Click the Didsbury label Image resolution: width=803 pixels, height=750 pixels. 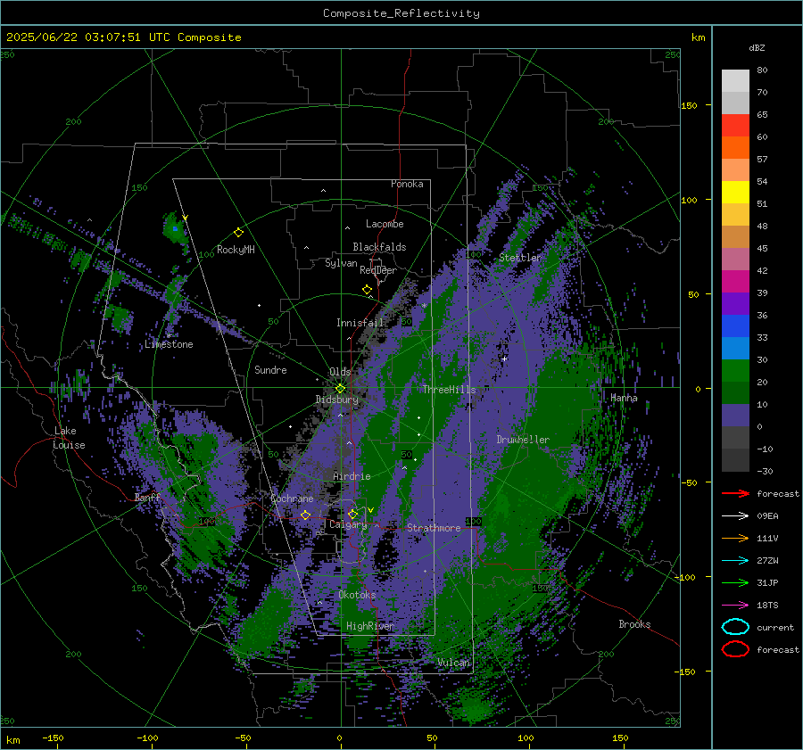(337, 400)
